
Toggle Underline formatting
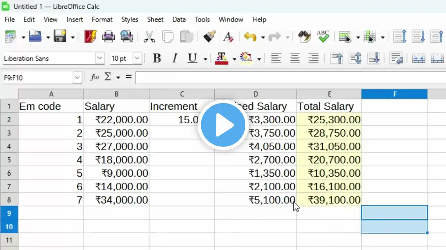(x=192, y=58)
